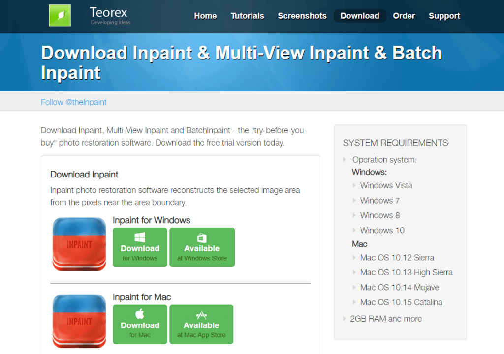Click the 'Inpaint for Mac' heading
Viewport: 504px width, 354px height.
click(142, 297)
